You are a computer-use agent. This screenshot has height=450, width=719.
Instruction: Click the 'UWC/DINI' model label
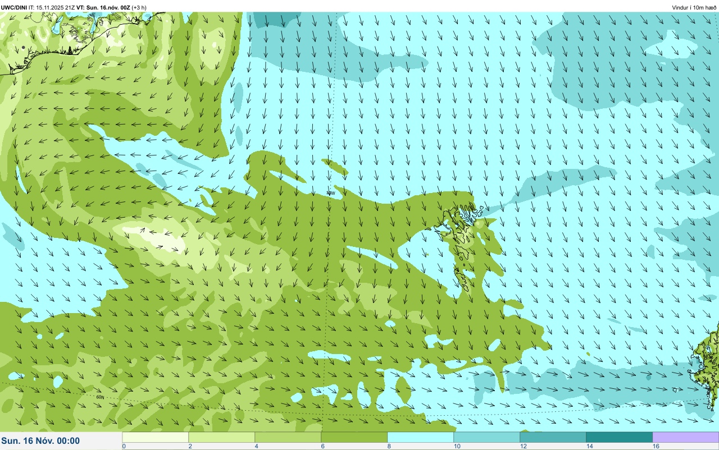[14, 7]
